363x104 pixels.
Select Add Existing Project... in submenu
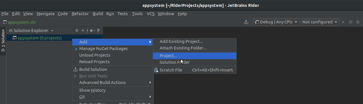[x=194, y=41]
